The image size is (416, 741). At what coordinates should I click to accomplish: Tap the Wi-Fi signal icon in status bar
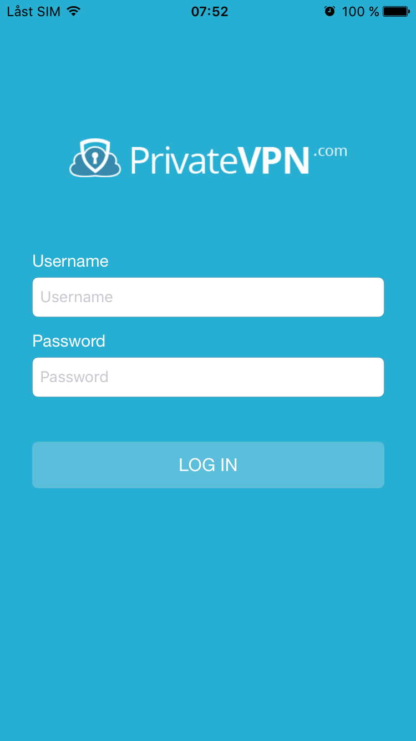(x=73, y=11)
